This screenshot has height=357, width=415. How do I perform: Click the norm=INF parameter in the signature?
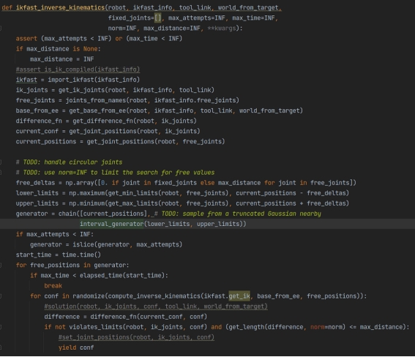coord(122,29)
